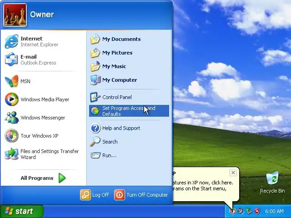Click the network connection tray icon
The image size is (291, 218).
pos(249,211)
